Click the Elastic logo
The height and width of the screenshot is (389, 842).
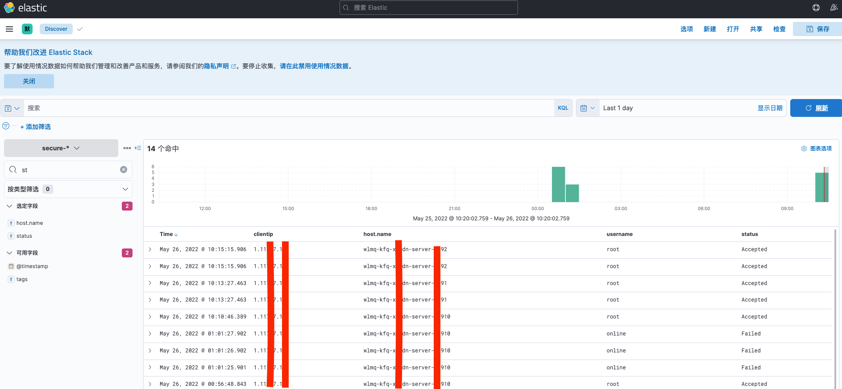tap(25, 8)
